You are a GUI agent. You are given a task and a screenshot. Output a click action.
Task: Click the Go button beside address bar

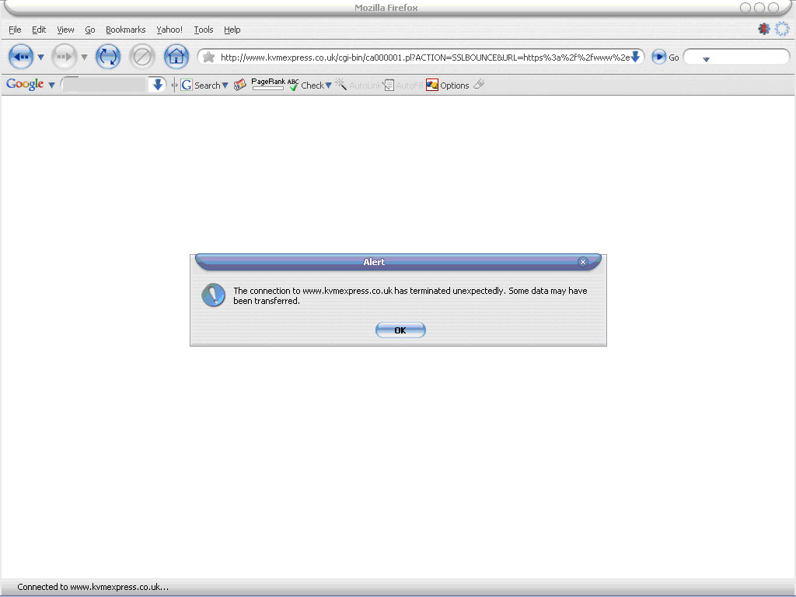(665, 57)
